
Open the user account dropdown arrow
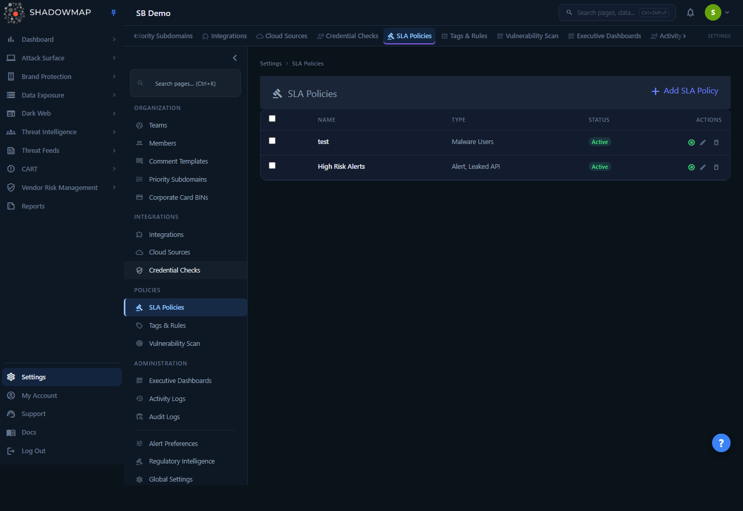727,12
